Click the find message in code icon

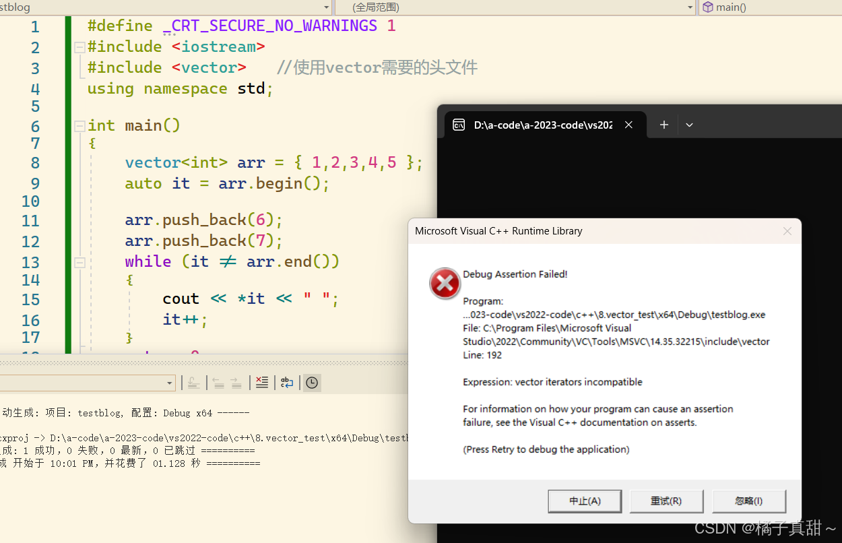pos(193,383)
